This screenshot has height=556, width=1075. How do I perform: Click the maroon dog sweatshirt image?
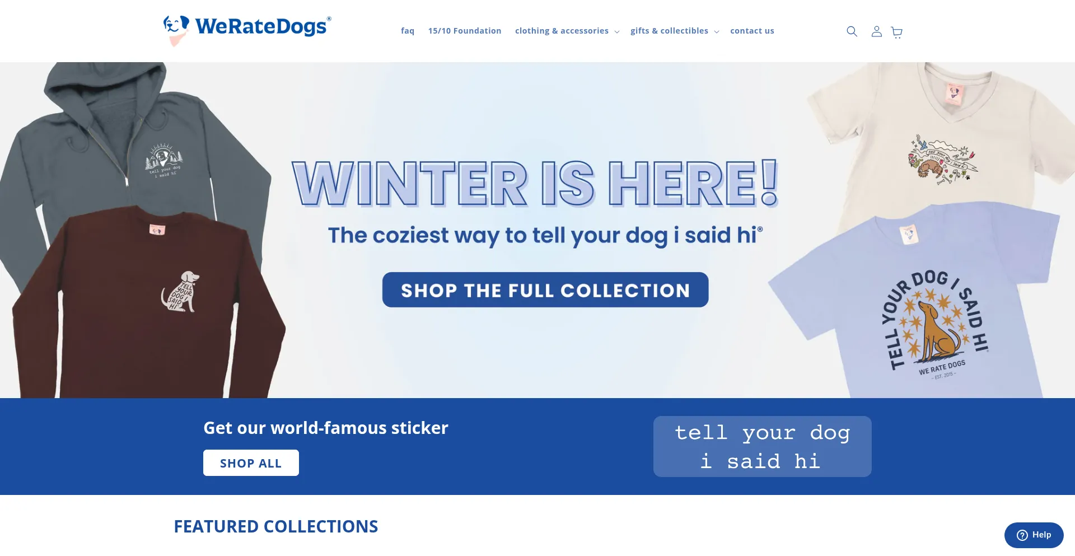pyautogui.click(x=148, y=302)
